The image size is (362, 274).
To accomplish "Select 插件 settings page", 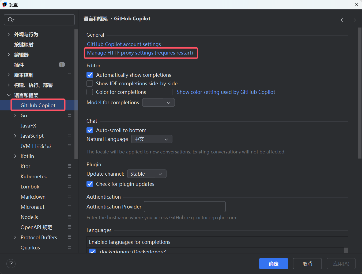I will [19, 65].
